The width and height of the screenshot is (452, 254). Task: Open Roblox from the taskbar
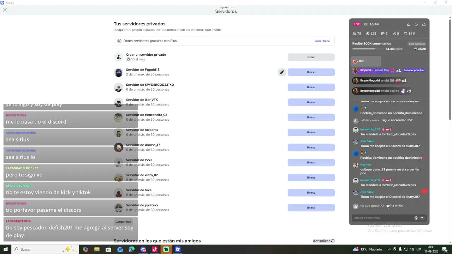tap(178, 249)
